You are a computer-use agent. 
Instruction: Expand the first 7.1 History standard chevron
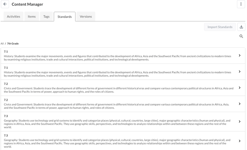coord(239,55)
